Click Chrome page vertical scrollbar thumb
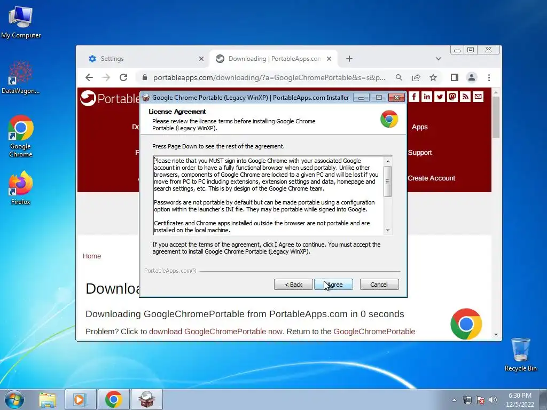Viewport: 547px width, 410px height. 496,117
